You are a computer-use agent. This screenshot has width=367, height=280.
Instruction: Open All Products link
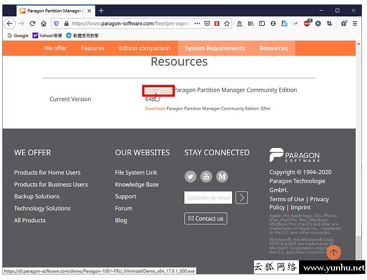pos(30,220)
